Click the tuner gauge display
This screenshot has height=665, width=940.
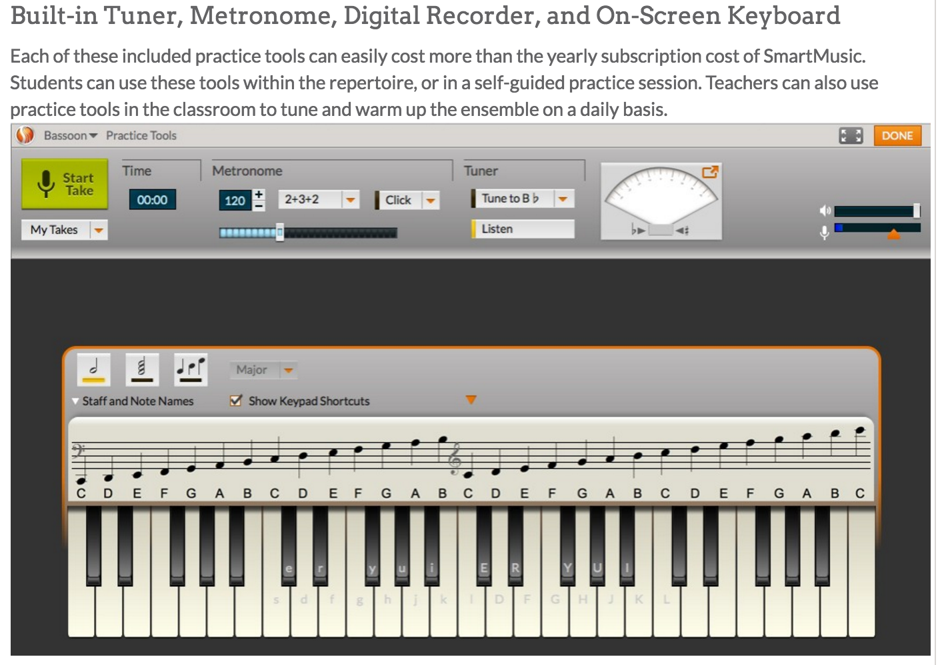(661, 201)
